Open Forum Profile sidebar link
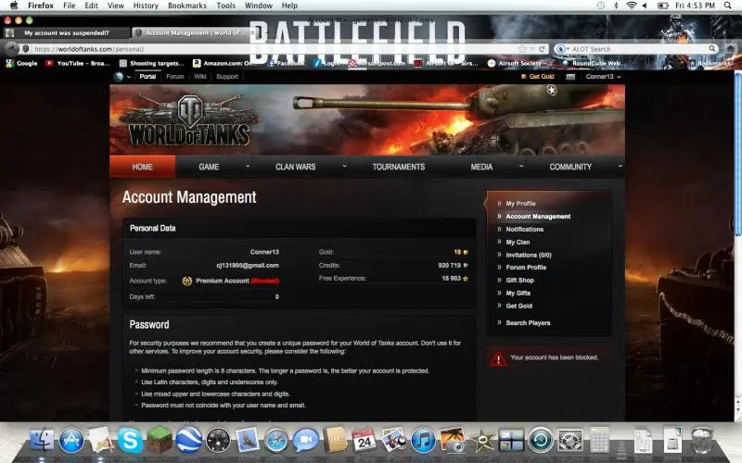Image resolution: width=742 pixels, height=463 pixels. click(526, 268)
